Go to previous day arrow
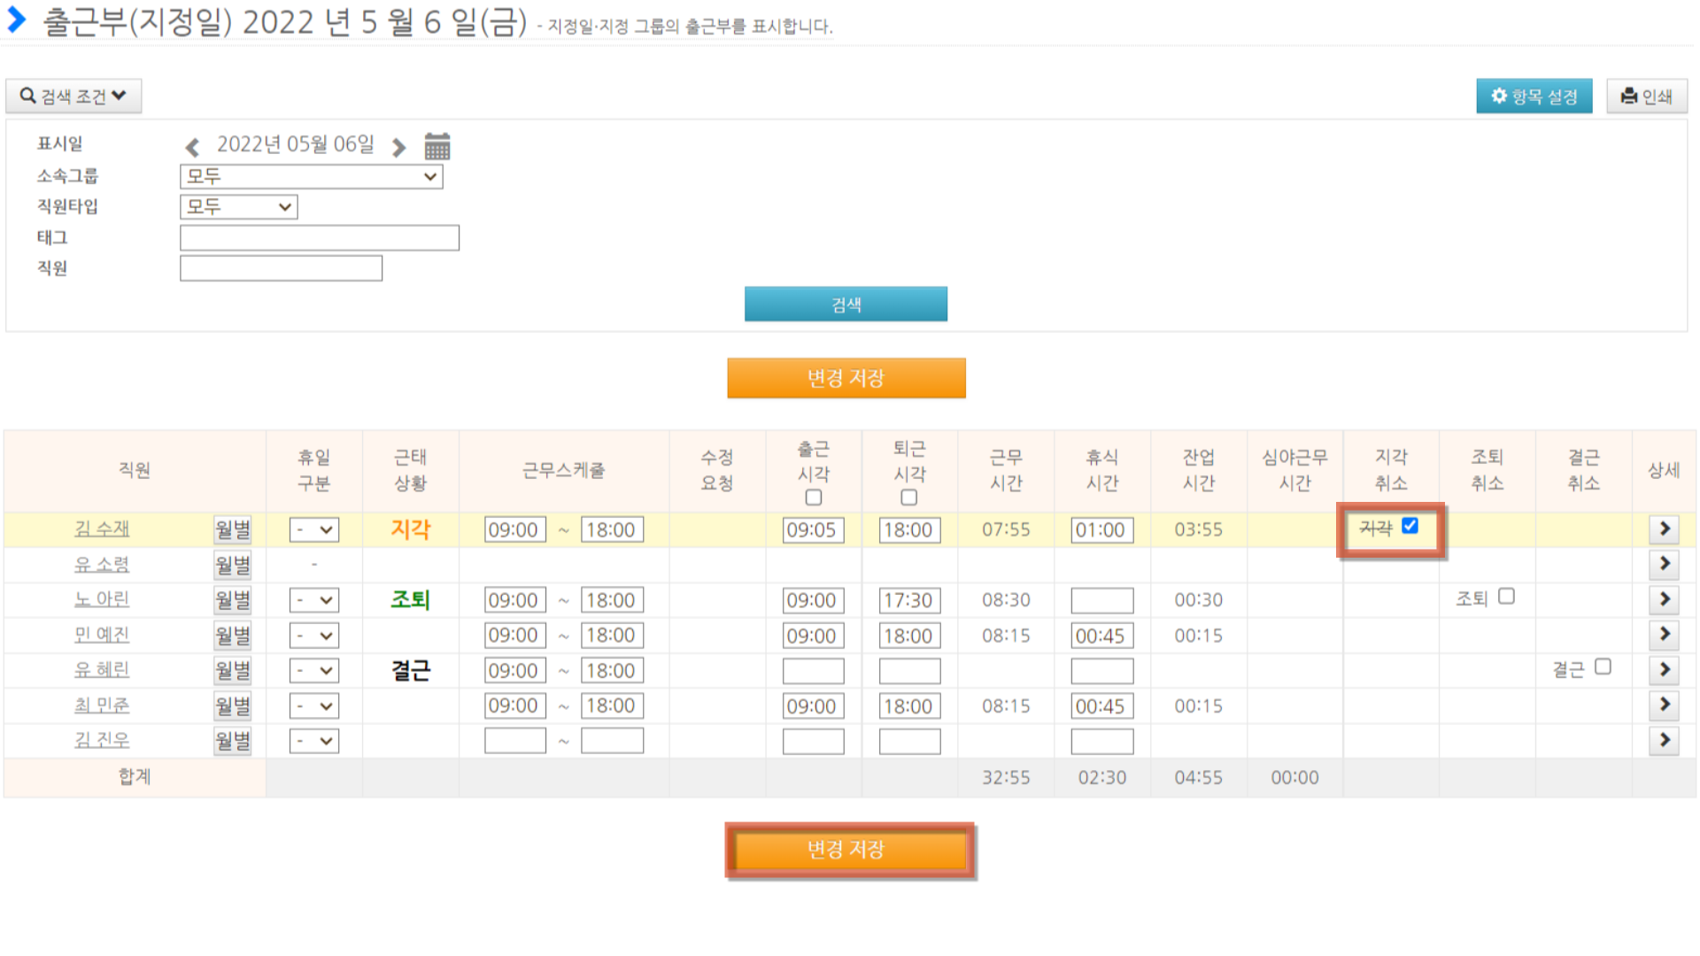The image size is (1700, 956). (x=192, y=147)
